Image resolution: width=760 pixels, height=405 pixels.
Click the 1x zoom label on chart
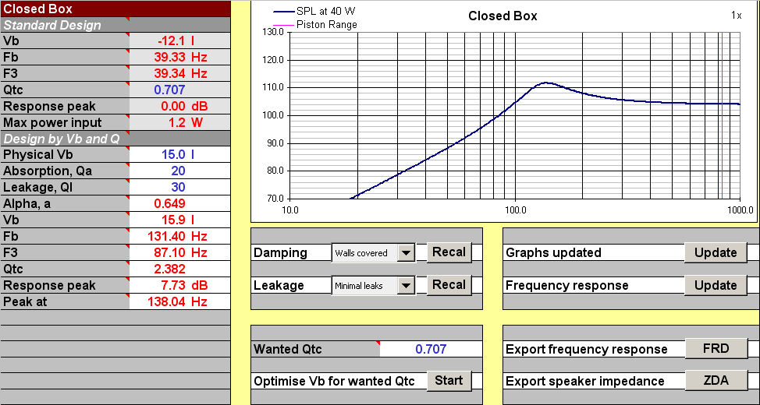[x=736, y=16]
